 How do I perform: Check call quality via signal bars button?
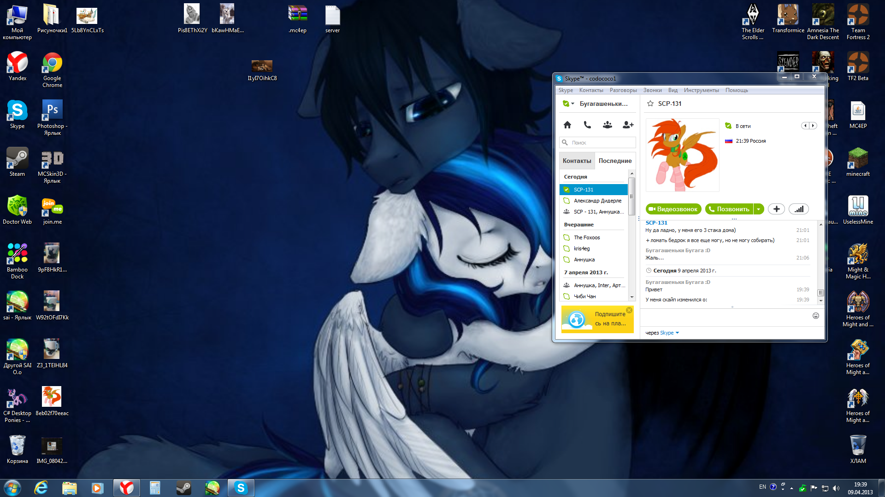pyautogui.click(x=799, y=209)
